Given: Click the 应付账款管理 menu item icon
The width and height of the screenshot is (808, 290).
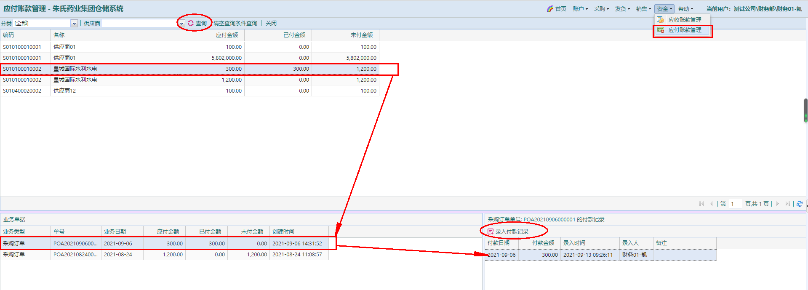Looking at the screenshot, I should 661,30.
